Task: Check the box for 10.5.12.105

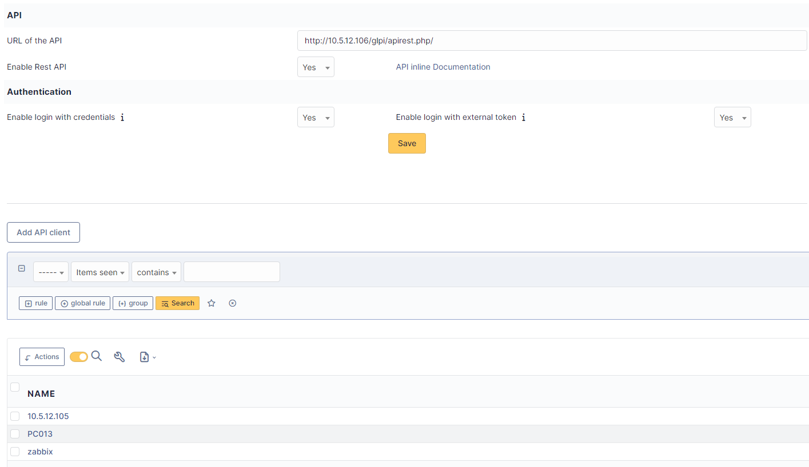Action: (15, 416)
